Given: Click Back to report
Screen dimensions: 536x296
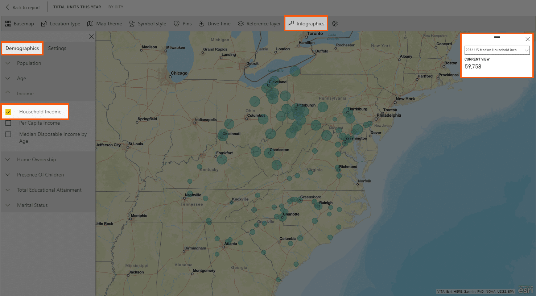Looking at the screenshot, I should [x=22, y=7].
